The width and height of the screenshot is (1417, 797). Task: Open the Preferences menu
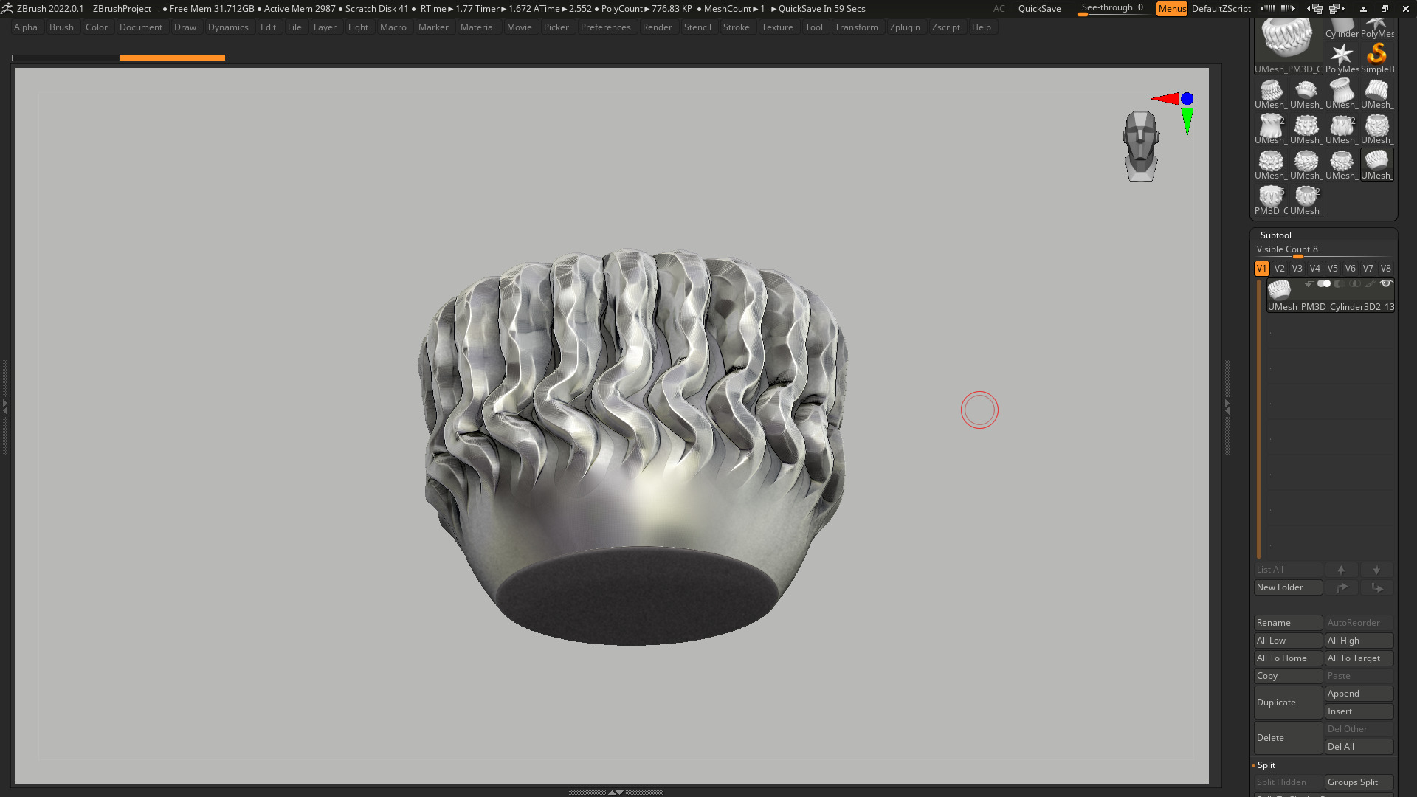[x=605, y=27]
